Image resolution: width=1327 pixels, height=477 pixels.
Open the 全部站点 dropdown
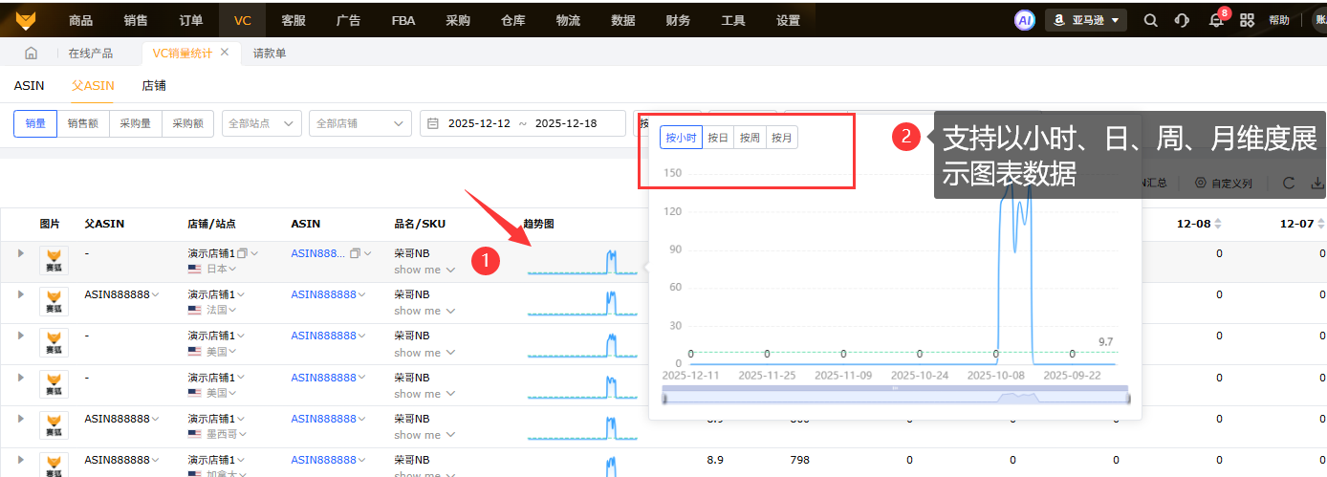tap(262, 123)
